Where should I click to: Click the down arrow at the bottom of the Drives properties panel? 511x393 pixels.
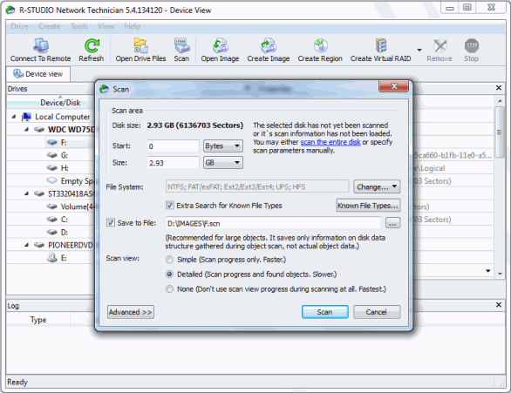pyautogui.click(x=487, y=271)
